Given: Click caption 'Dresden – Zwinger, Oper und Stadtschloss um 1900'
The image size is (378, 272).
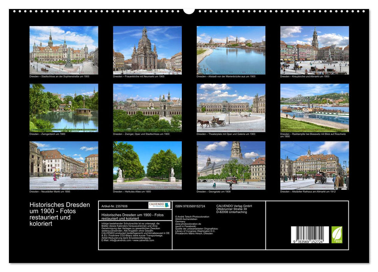Looking at the screenshot, I should [x=141, y=134].
